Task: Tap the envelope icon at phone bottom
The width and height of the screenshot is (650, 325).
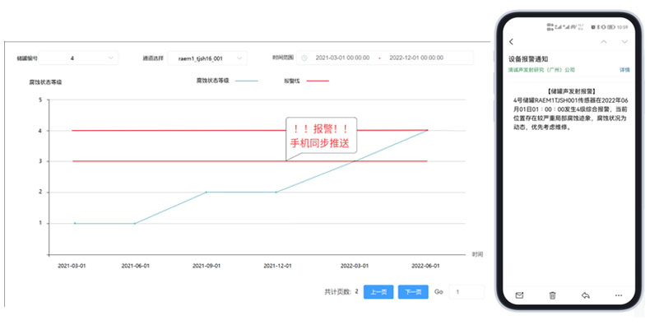Action: [x=519, y=295]
